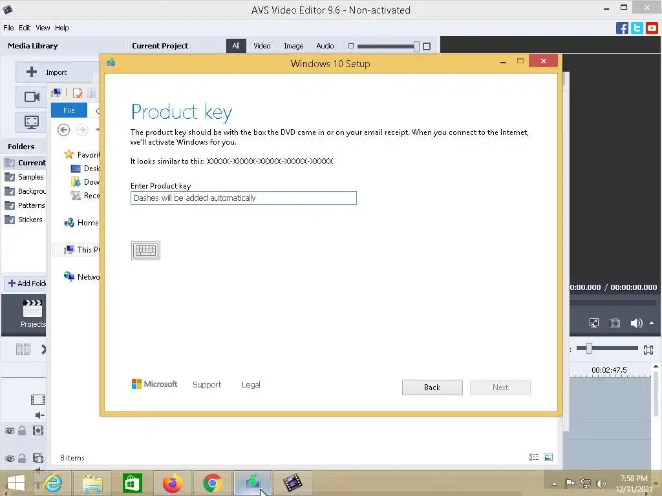Switch explorer to large icons view

click(x=548, y=457)
